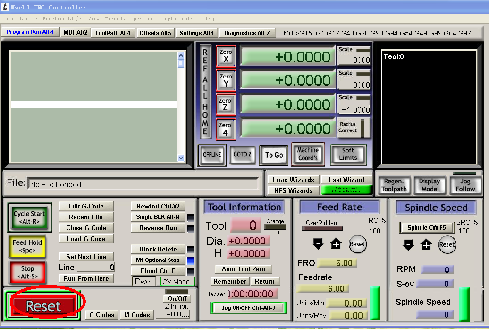Zero the 4th axis
Viewport: 489px width, 329px height.
[225, 129]
